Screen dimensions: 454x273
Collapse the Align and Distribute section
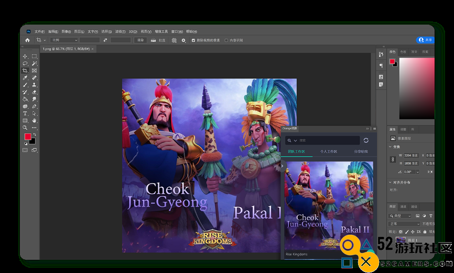click(x=390, y=183)
